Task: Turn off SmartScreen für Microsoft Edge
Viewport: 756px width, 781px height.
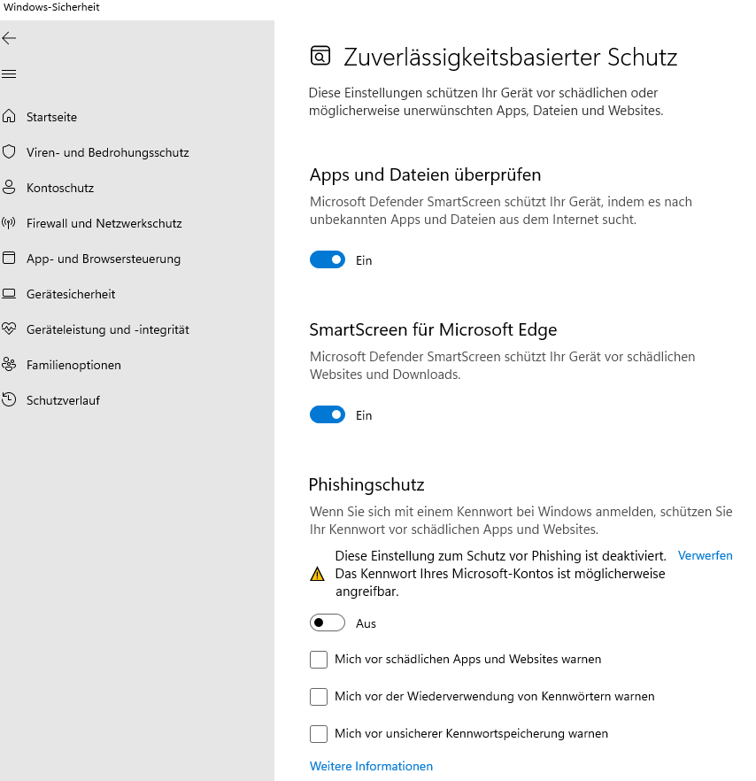Action: pyautogui.click(x=328, y=414)
